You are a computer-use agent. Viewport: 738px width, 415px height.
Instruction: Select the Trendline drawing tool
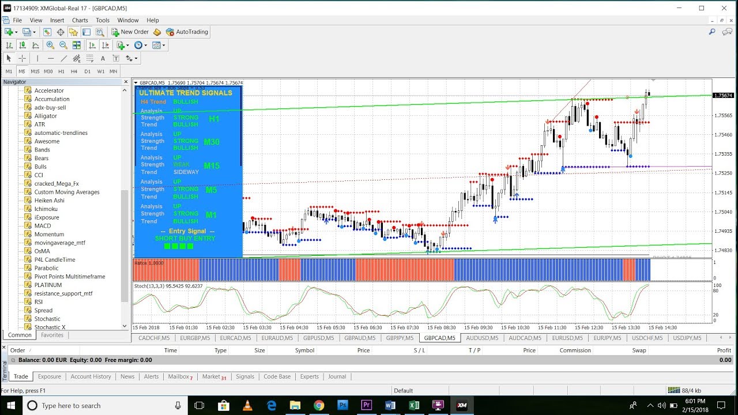click(64, 58)
